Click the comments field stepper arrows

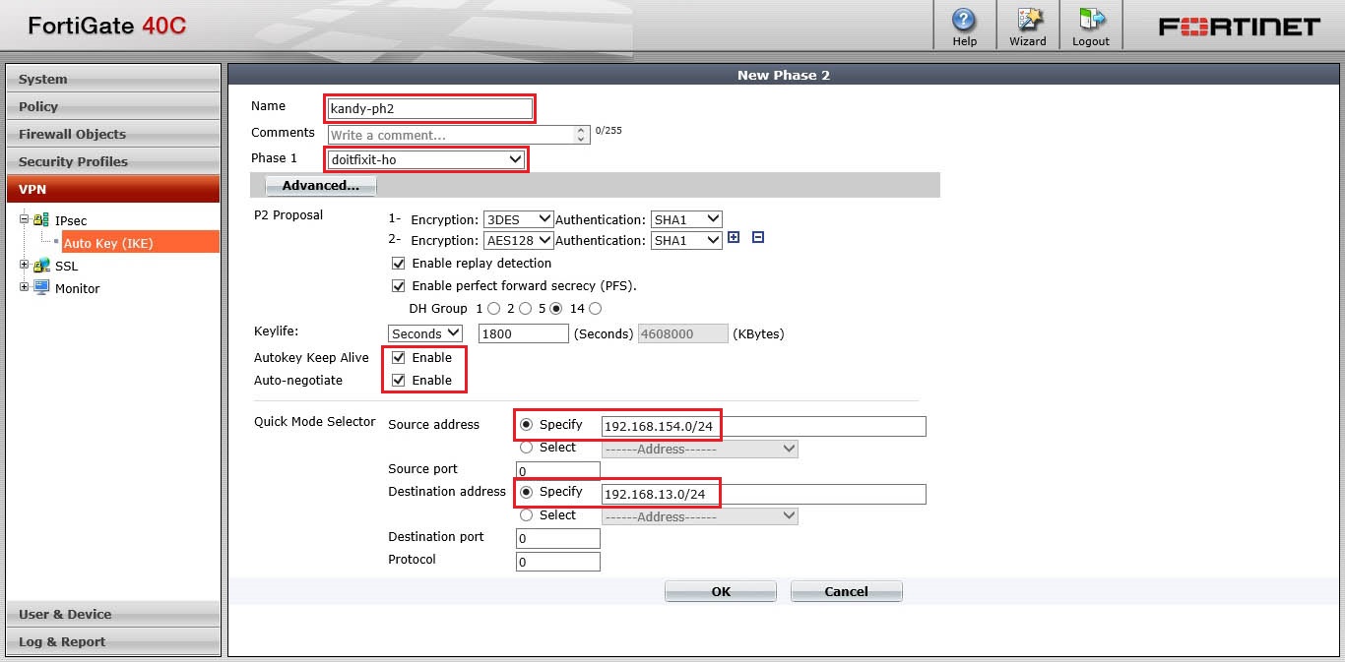[x=582, y=135]
